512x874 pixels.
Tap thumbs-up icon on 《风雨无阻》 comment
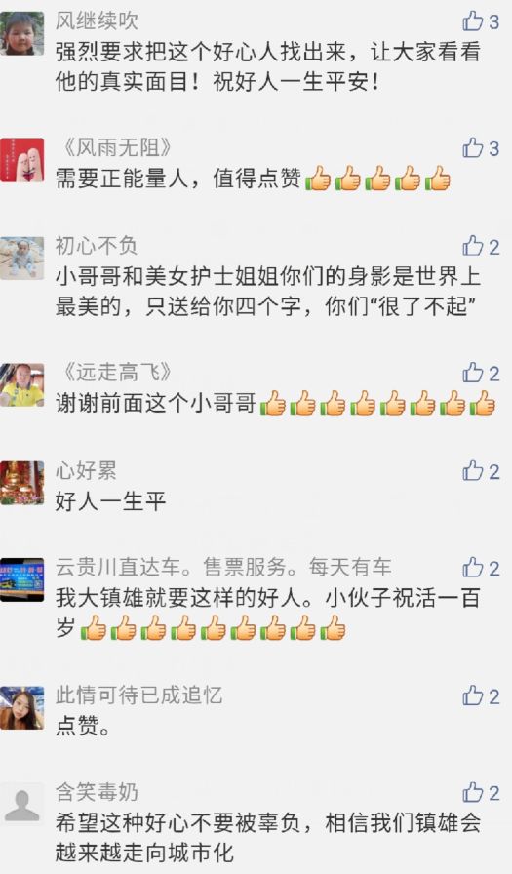pos(472,148)
